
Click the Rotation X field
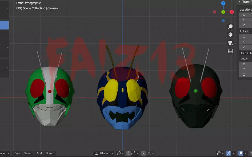point(245,37)
